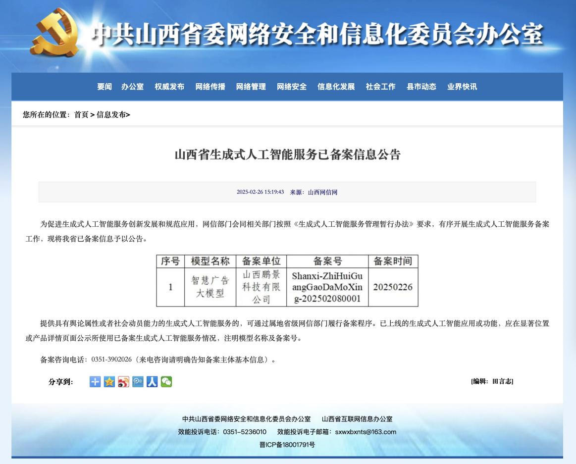The height and width of the screenshot is (464, 576).
Task: Share to Renren network
Action: point(151,381)
